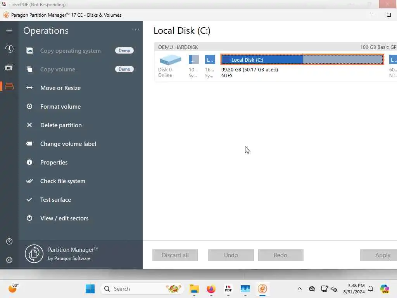This screenshot has height=298, width=397.
Task: Choose Move or Resize operation
Action: point(60,88)
